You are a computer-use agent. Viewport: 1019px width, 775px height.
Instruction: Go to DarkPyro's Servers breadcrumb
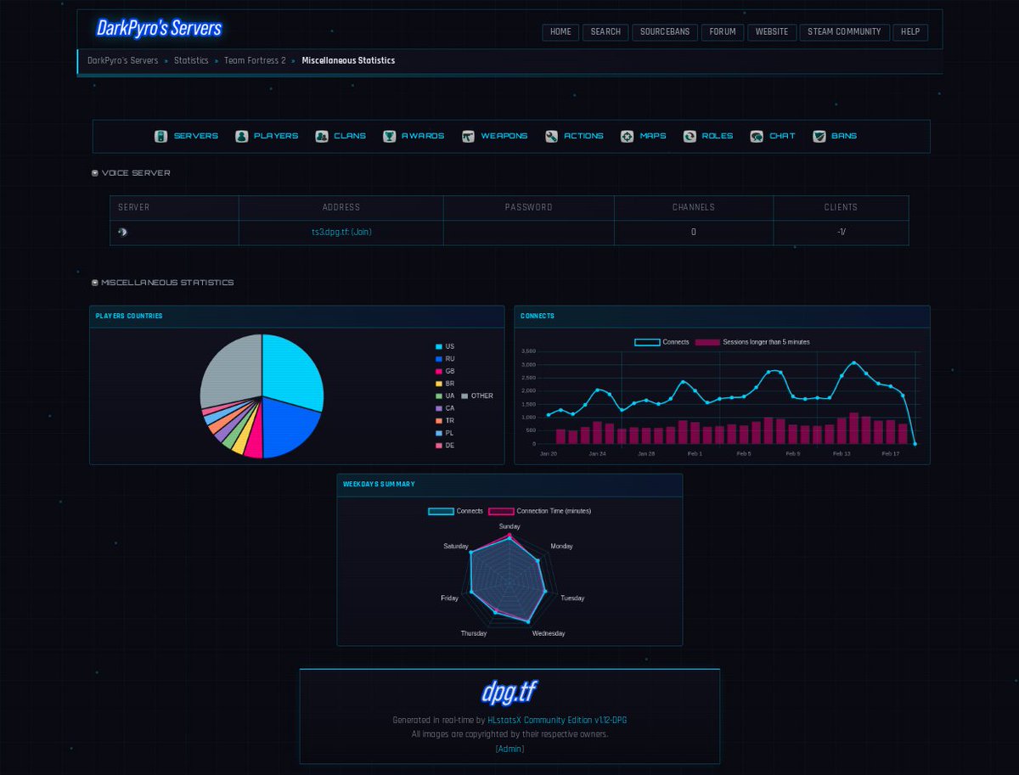pos(123,61)
